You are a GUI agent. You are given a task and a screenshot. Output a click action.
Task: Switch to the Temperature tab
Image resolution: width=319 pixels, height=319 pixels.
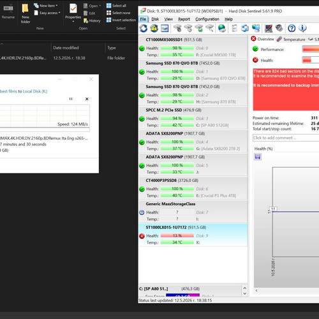coord(291,40)
